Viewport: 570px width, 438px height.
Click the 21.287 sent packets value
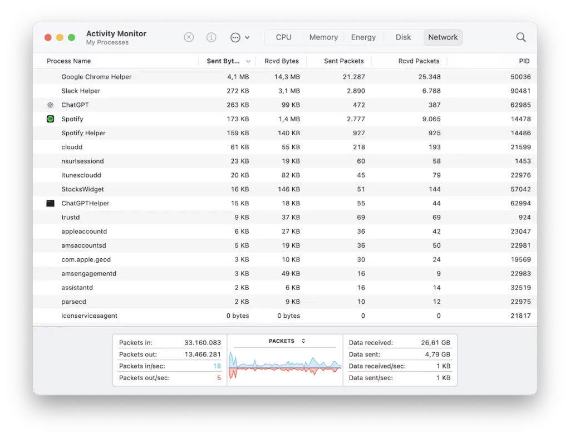point(353,77)
